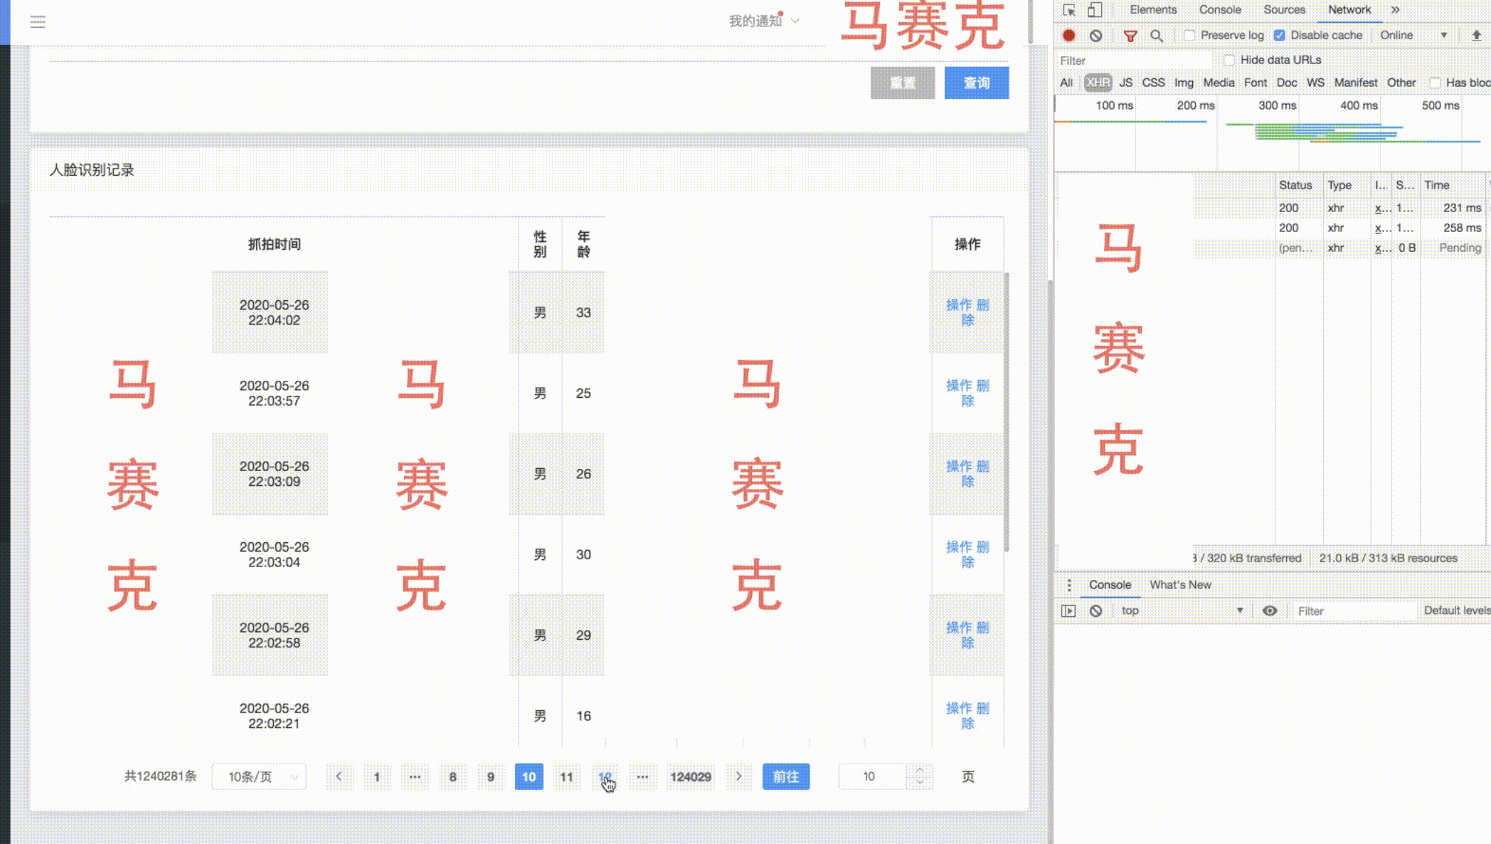This screenshot has width=1491, height=844.
Task: Stop recording network log
Action: pyautogui.click(x=1068, y=35)
